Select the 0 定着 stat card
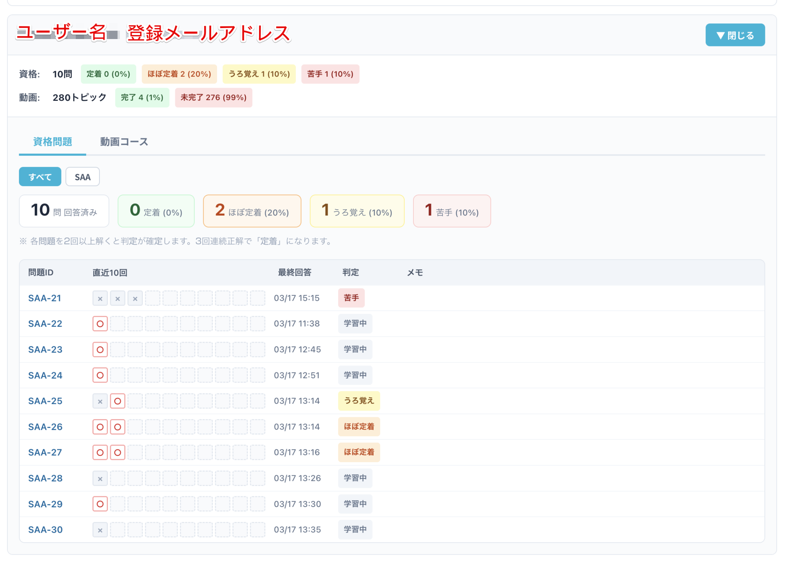This screenshot has width=786, height=564. (156, 211)
